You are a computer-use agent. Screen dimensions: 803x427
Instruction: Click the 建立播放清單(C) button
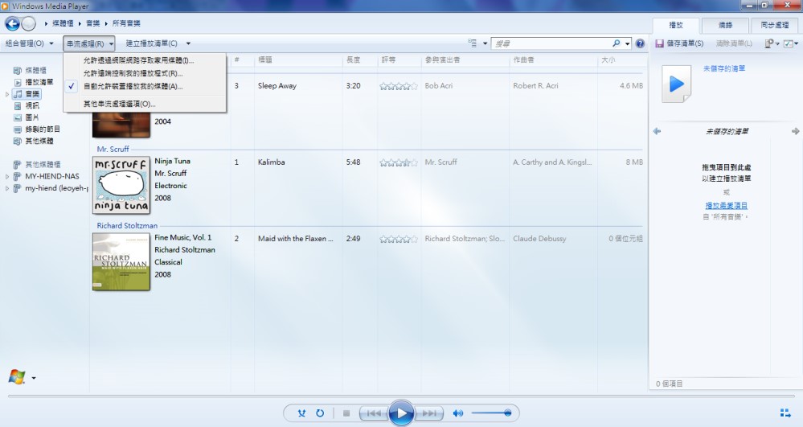tap(152, 43)
